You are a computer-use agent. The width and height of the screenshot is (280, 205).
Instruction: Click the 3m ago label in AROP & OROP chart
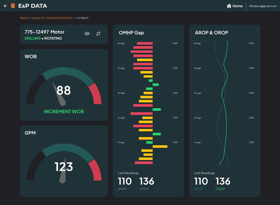pyautogui.click(x=197, y=93)
